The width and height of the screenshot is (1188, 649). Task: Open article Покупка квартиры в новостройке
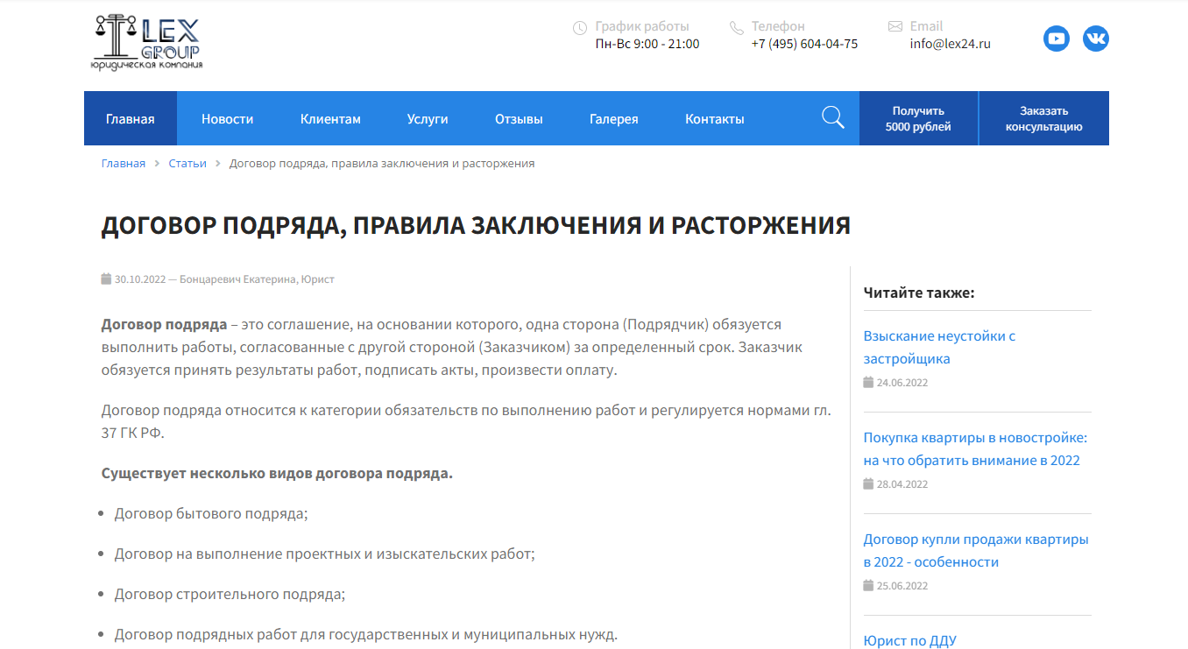(975, 448)
